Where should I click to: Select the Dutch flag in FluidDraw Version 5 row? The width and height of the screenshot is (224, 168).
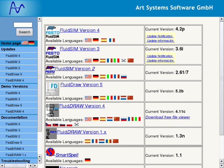(x=124, y=98)
